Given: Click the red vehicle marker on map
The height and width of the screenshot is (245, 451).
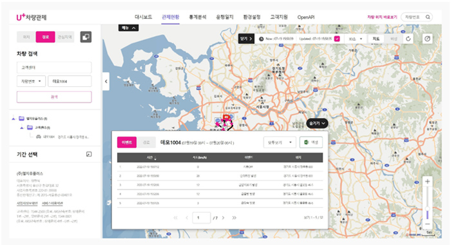Looking at the screenshot, I should coord(227,117).
